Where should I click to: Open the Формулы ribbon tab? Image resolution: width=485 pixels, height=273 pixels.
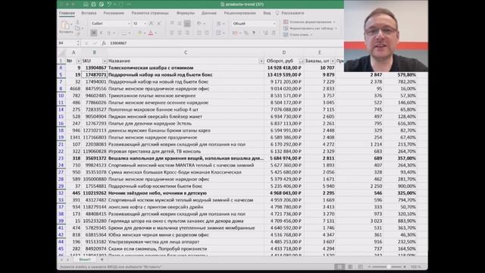(x=185, y=13)
